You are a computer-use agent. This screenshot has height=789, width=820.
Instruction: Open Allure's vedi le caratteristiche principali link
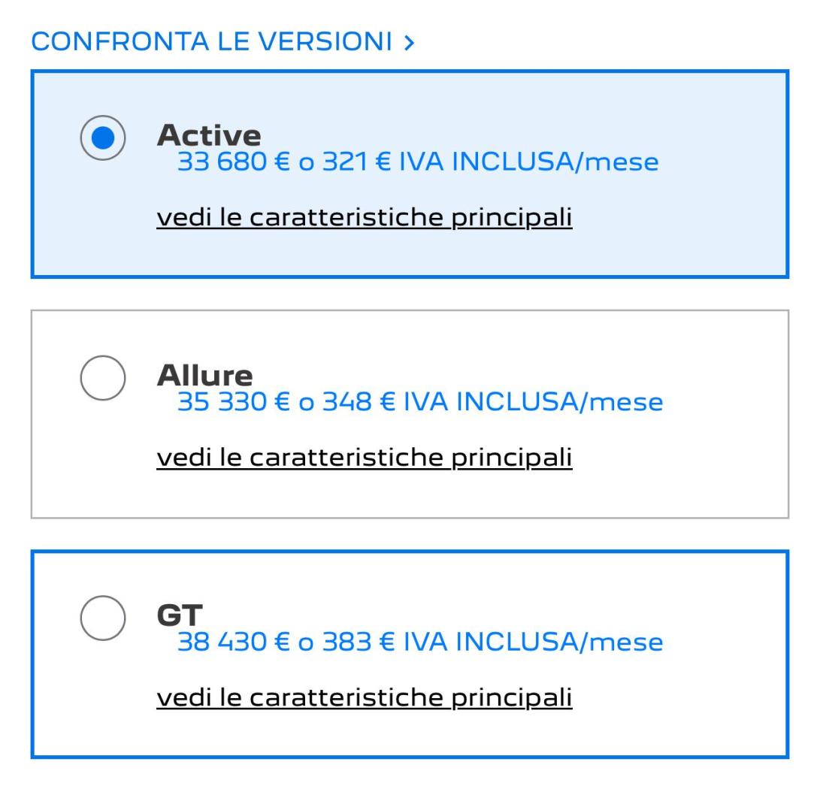point(364,457)
